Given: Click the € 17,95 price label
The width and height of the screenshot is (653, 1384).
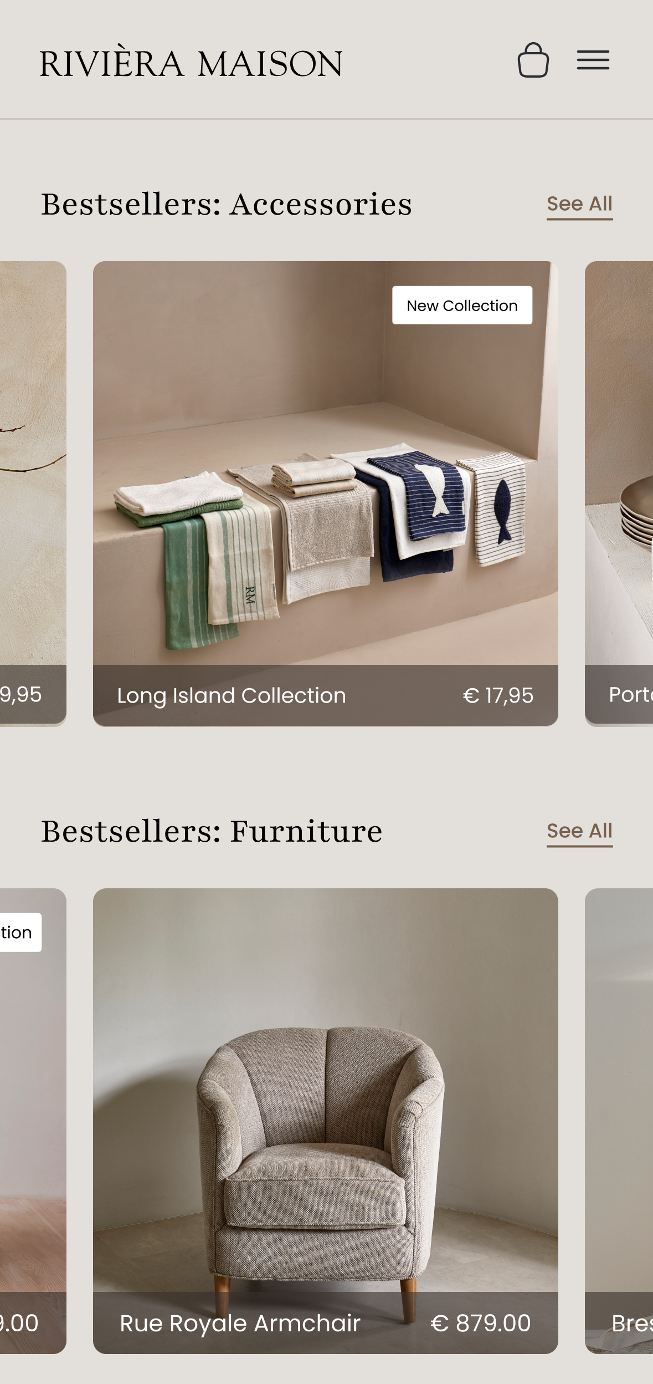Looking at the screenshot, I should [498, 695].
